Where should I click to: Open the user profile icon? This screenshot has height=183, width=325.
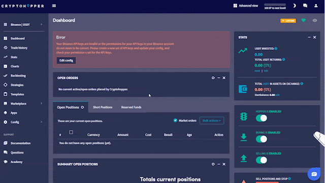click(x=316, y=6)
